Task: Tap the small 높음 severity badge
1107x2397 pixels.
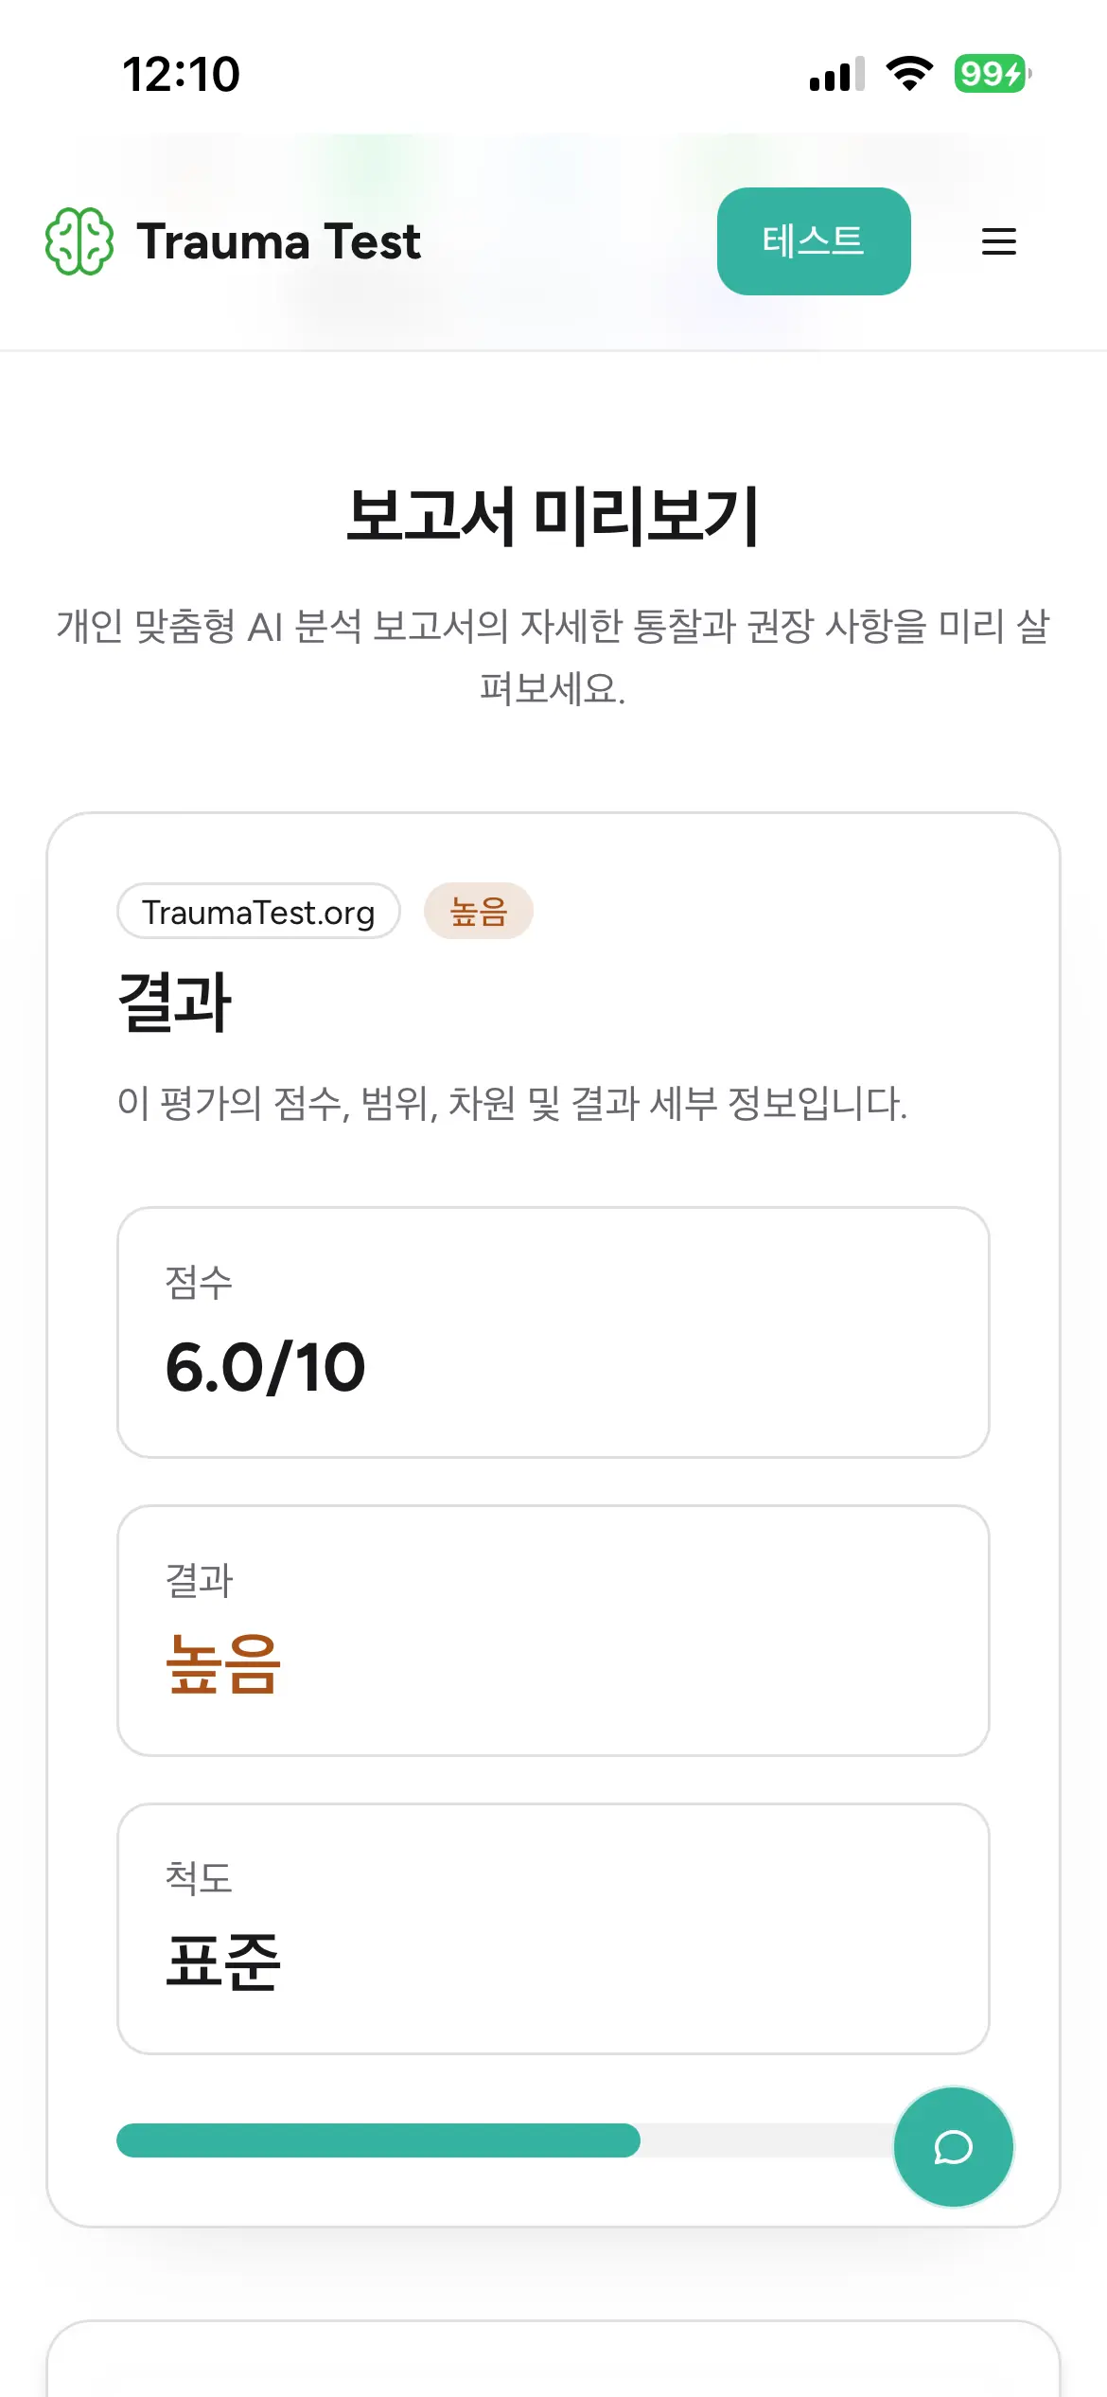Action: pyautogui.click(x=479, y=912)
